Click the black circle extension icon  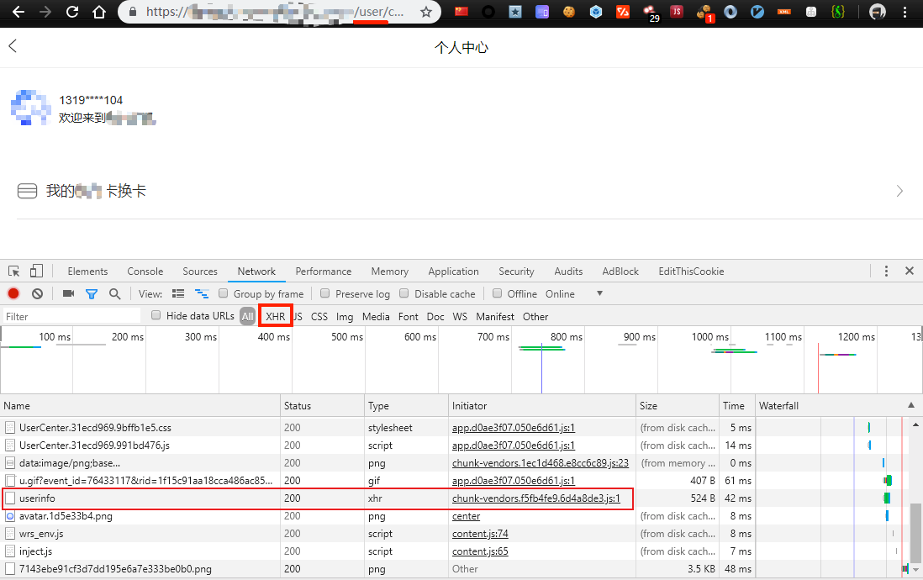pos(488,12)
